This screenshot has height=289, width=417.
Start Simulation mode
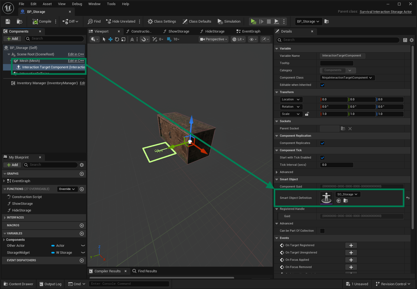229,21
